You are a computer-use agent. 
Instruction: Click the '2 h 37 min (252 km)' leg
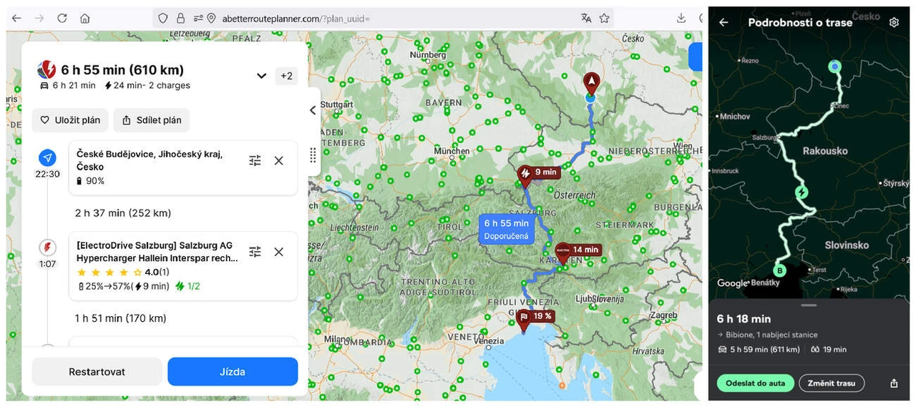[x=123, y=213]
